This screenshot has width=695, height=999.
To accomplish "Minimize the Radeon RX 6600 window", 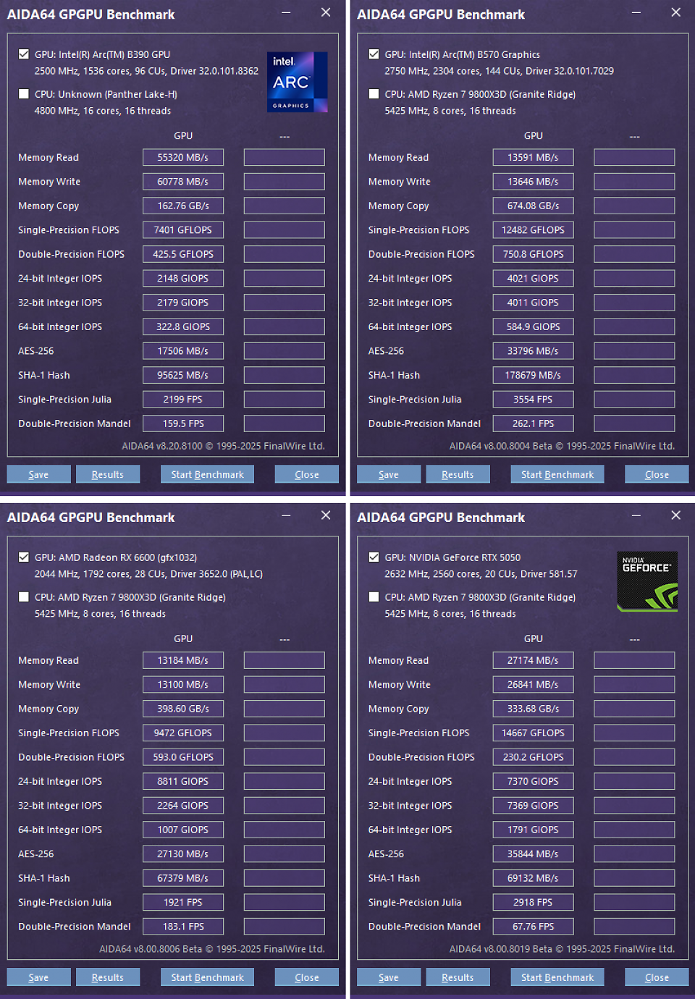I will 286,515.
